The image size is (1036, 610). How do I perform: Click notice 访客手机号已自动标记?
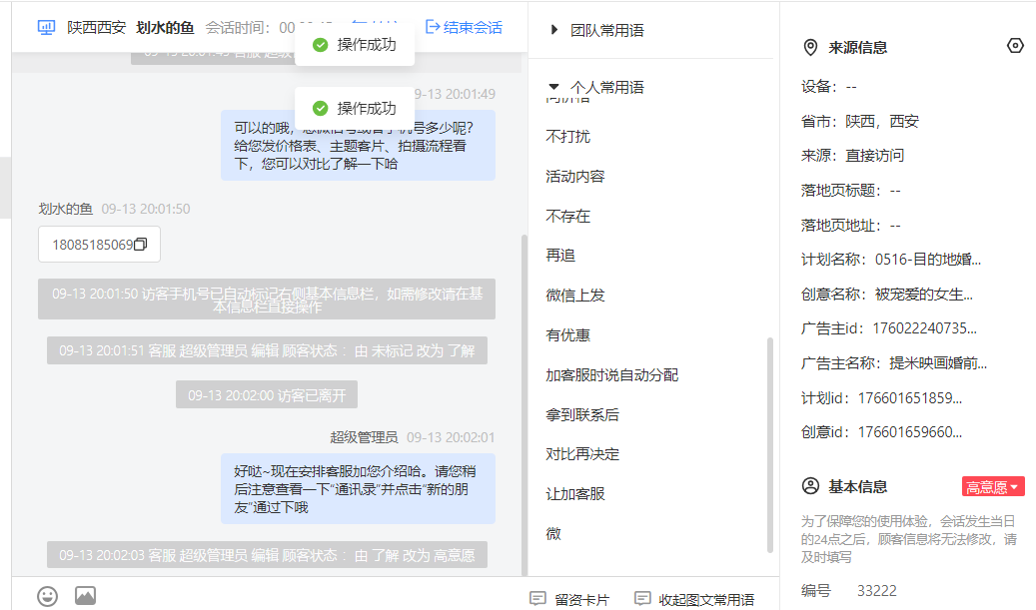(267, 300)
